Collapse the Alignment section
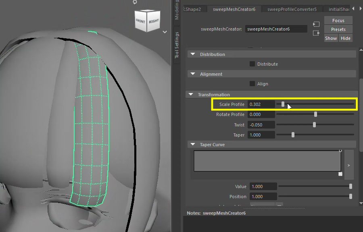This screenshot has height=232, width=363. click(x=192, y=74)
